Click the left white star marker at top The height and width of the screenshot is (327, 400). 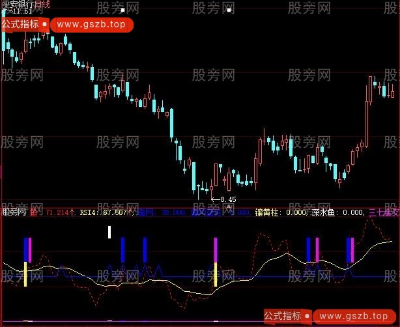122,10
